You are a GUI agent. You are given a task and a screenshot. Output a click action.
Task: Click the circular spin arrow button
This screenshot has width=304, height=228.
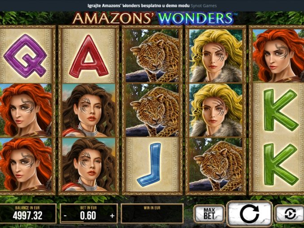(x=249, y=214)
